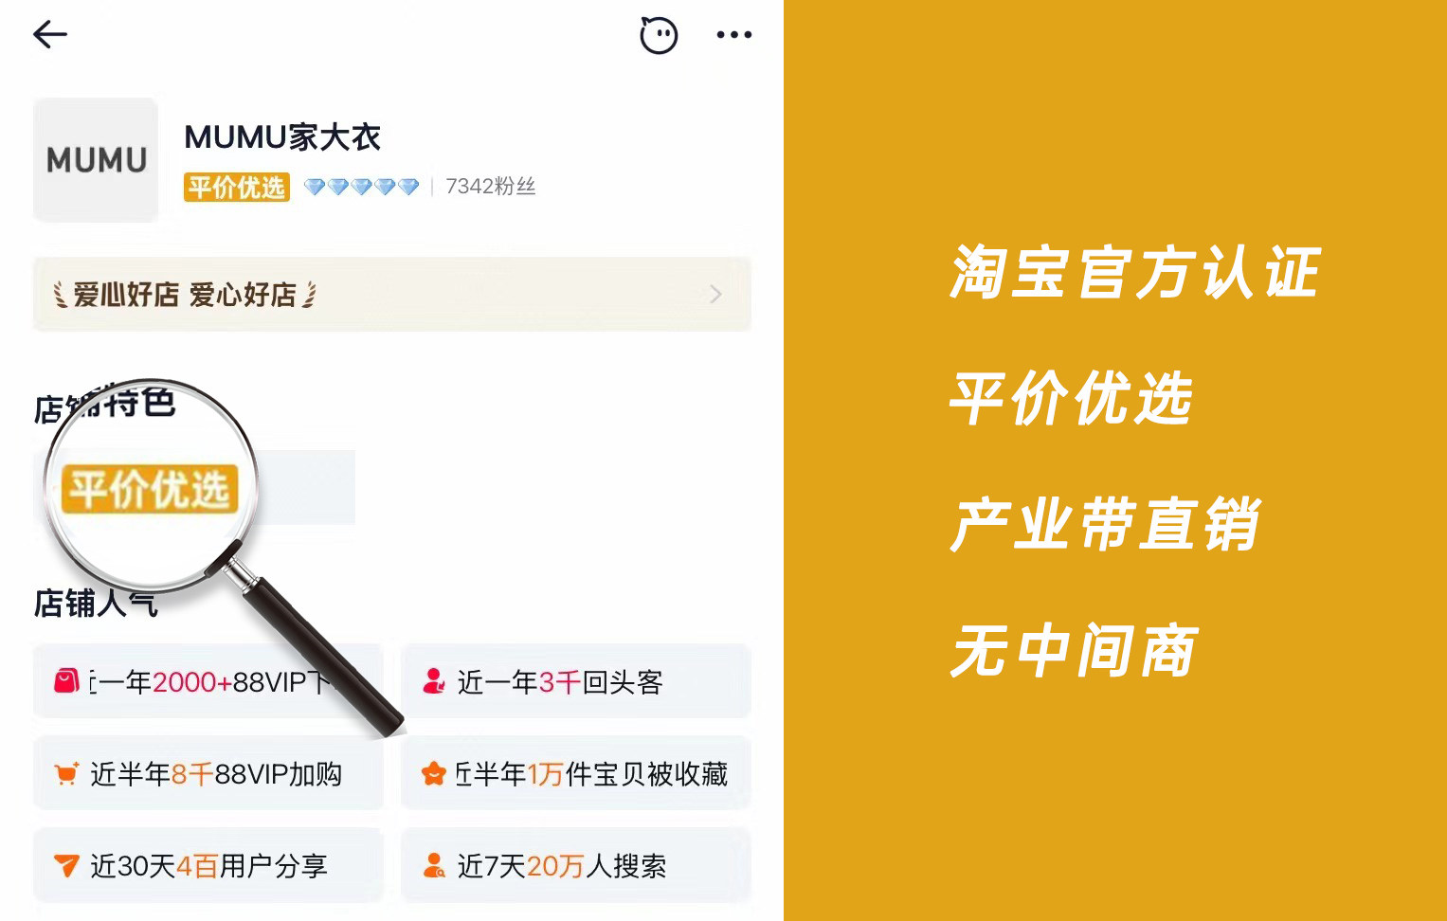Viewport: 1447px width, 921px height.
Task: Open the Taobao cat face assistant icon
Action: [x=659, y=35]
